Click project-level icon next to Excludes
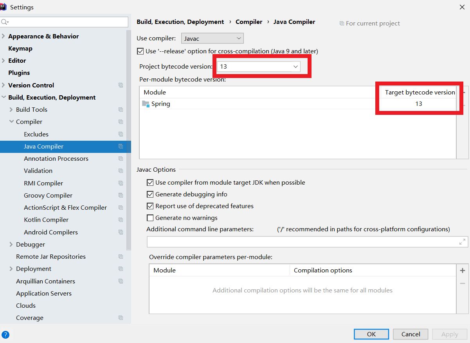Viewport: 470px width, 343px height. point(121,134)
